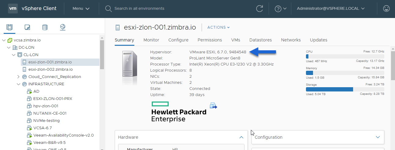Switch to the Updates tab

click(319, 40)
